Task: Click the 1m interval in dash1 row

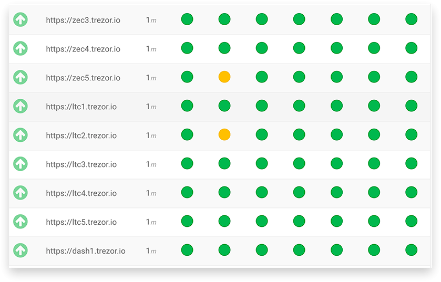Action: point(151,251)
